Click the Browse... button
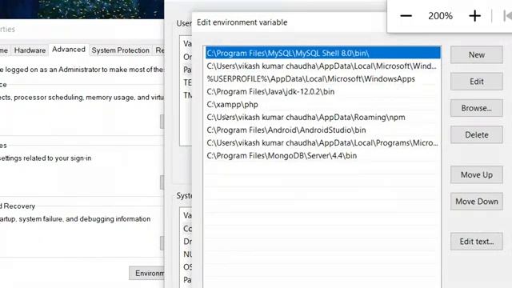 click(x=477, y=108)
